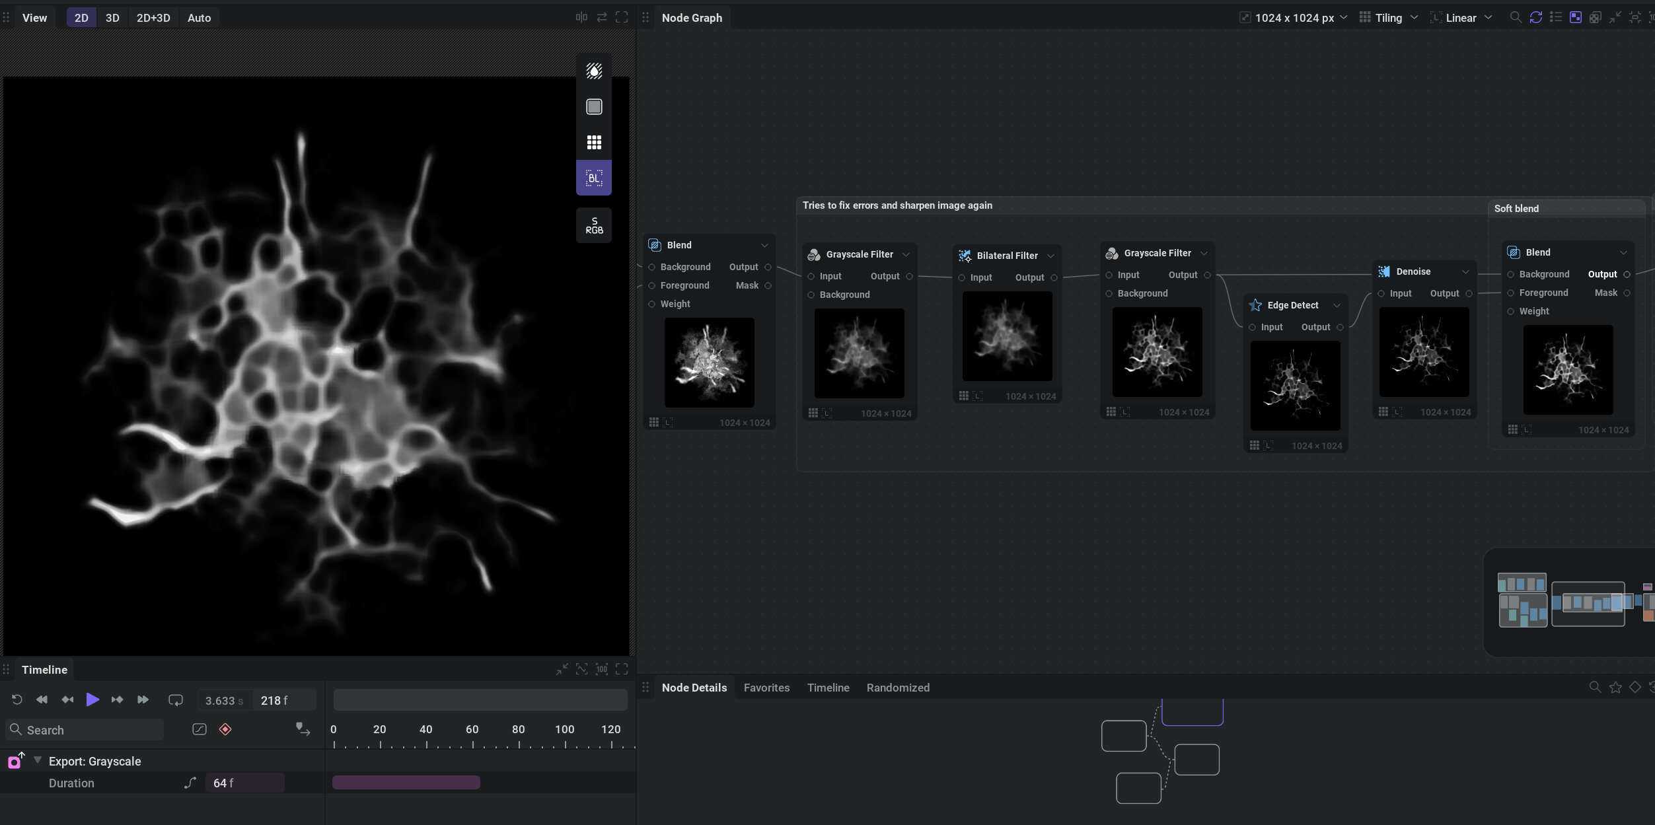Toggle the curve filter button next to Timeline search
Viewport: 1655px width, 825px height.
click(199, 729)
